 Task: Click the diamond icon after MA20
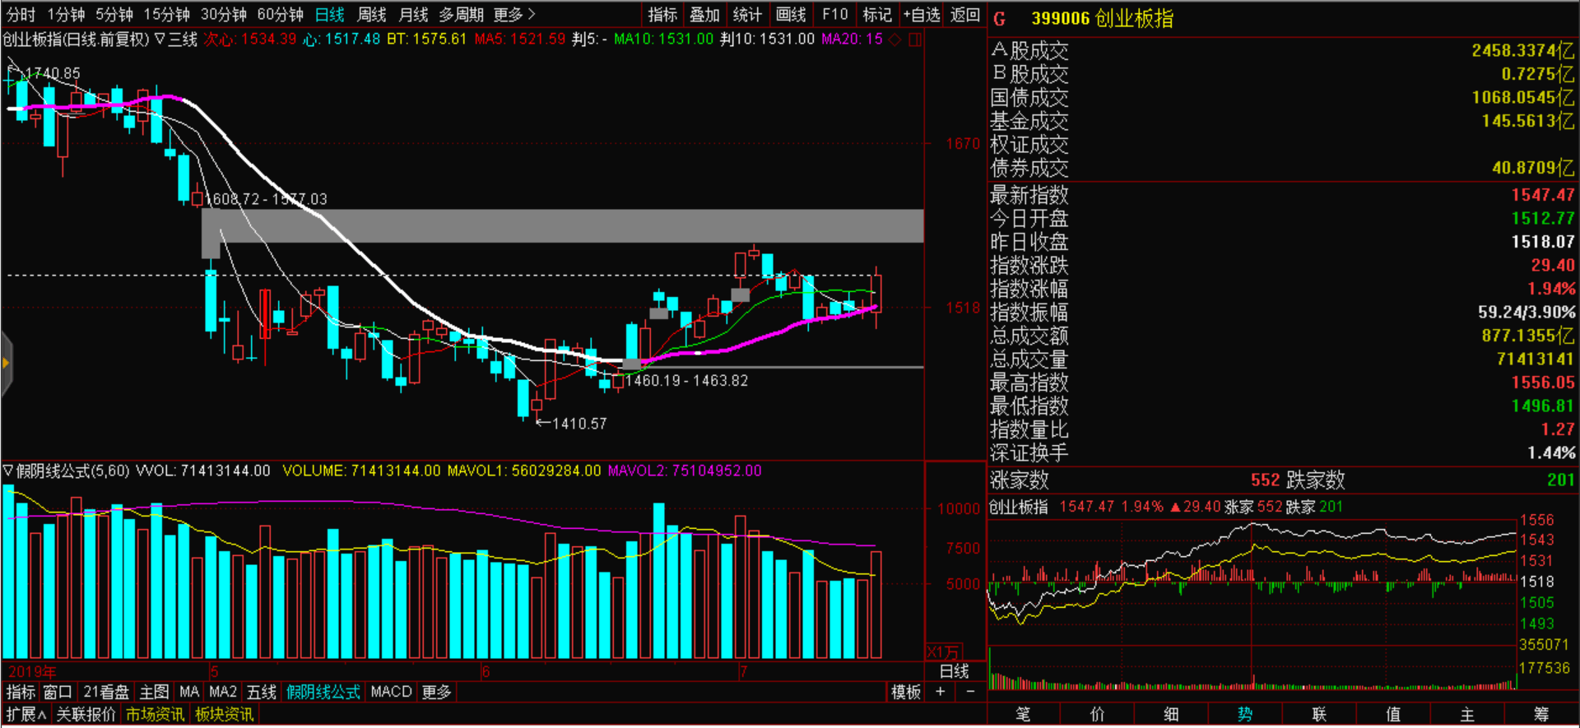click(895, 39)
